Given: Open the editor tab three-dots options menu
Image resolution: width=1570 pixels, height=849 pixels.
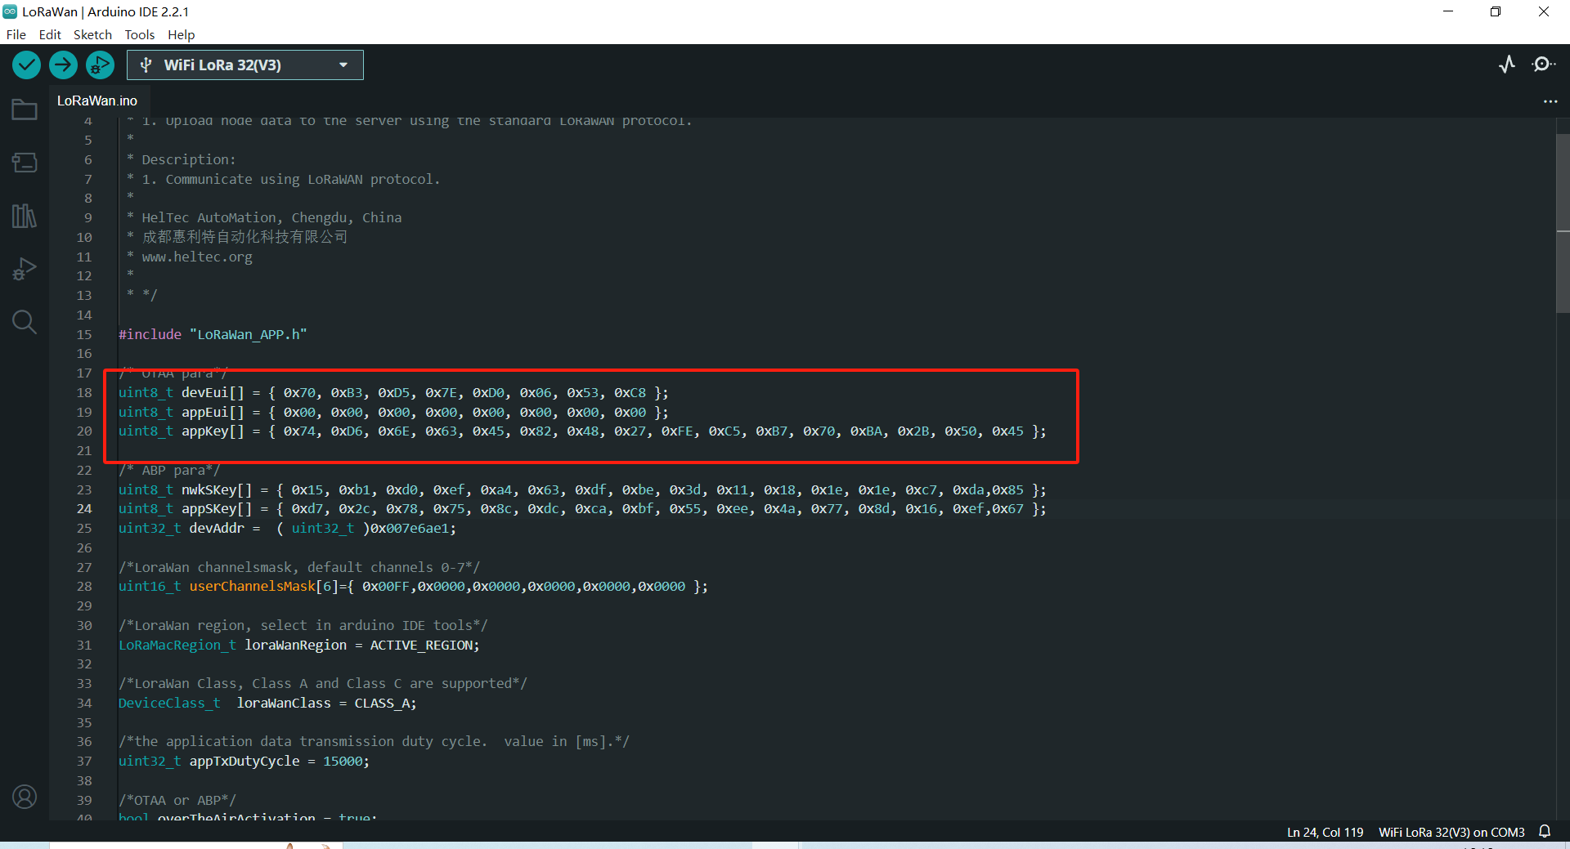Looking at the screenshot, I should (1550, 101).
